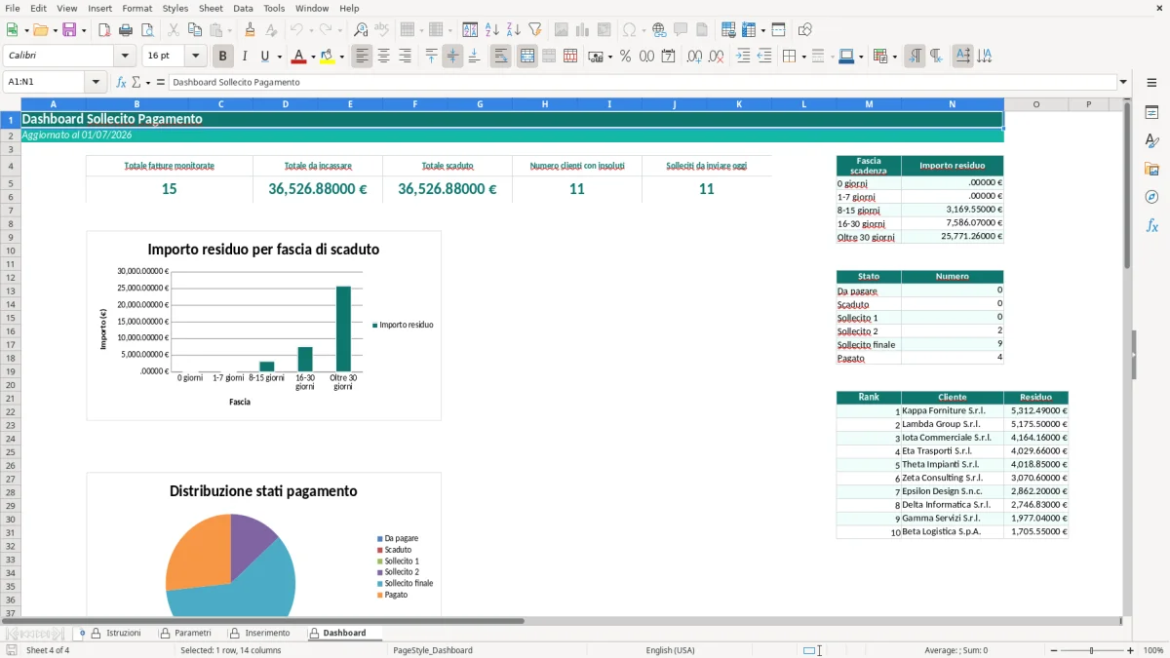Image resolution: width=1170 pixels, height=658 pixels.
Task: Open the Font Size dropdown
Action: coord(196,57)
